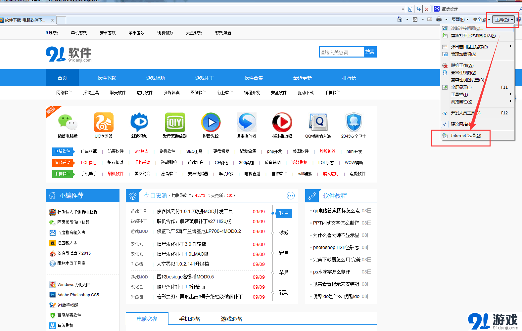Click the Compatibility View icon in address bar
Viewport: 522px width, 331px height.
click(410, 9)
